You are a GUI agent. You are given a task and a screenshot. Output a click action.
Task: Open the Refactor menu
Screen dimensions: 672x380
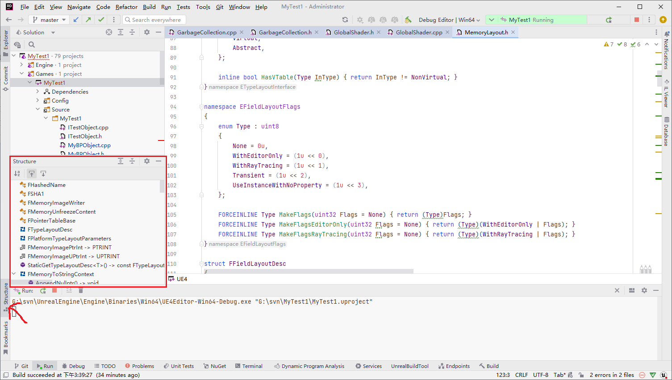pos(126,7)
